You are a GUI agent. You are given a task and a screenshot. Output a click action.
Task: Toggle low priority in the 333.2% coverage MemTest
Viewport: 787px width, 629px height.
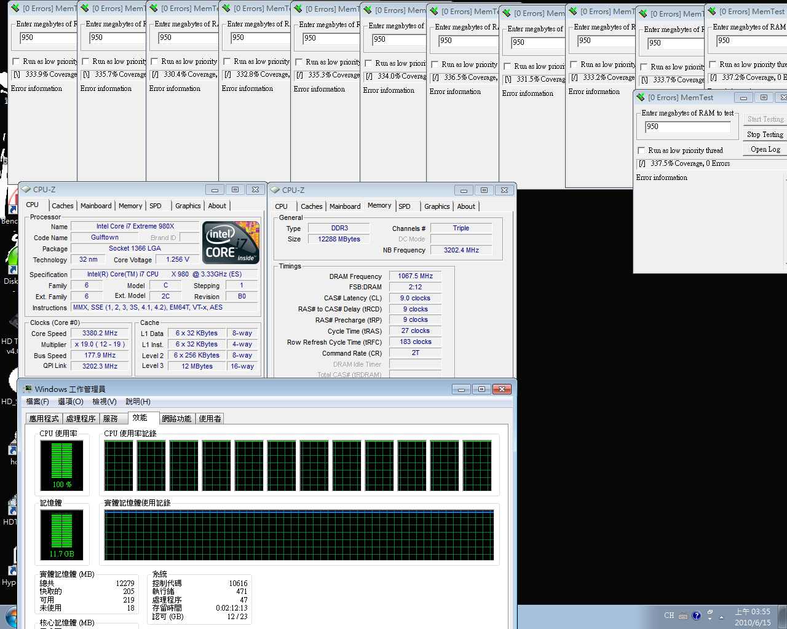coord(574,64)
